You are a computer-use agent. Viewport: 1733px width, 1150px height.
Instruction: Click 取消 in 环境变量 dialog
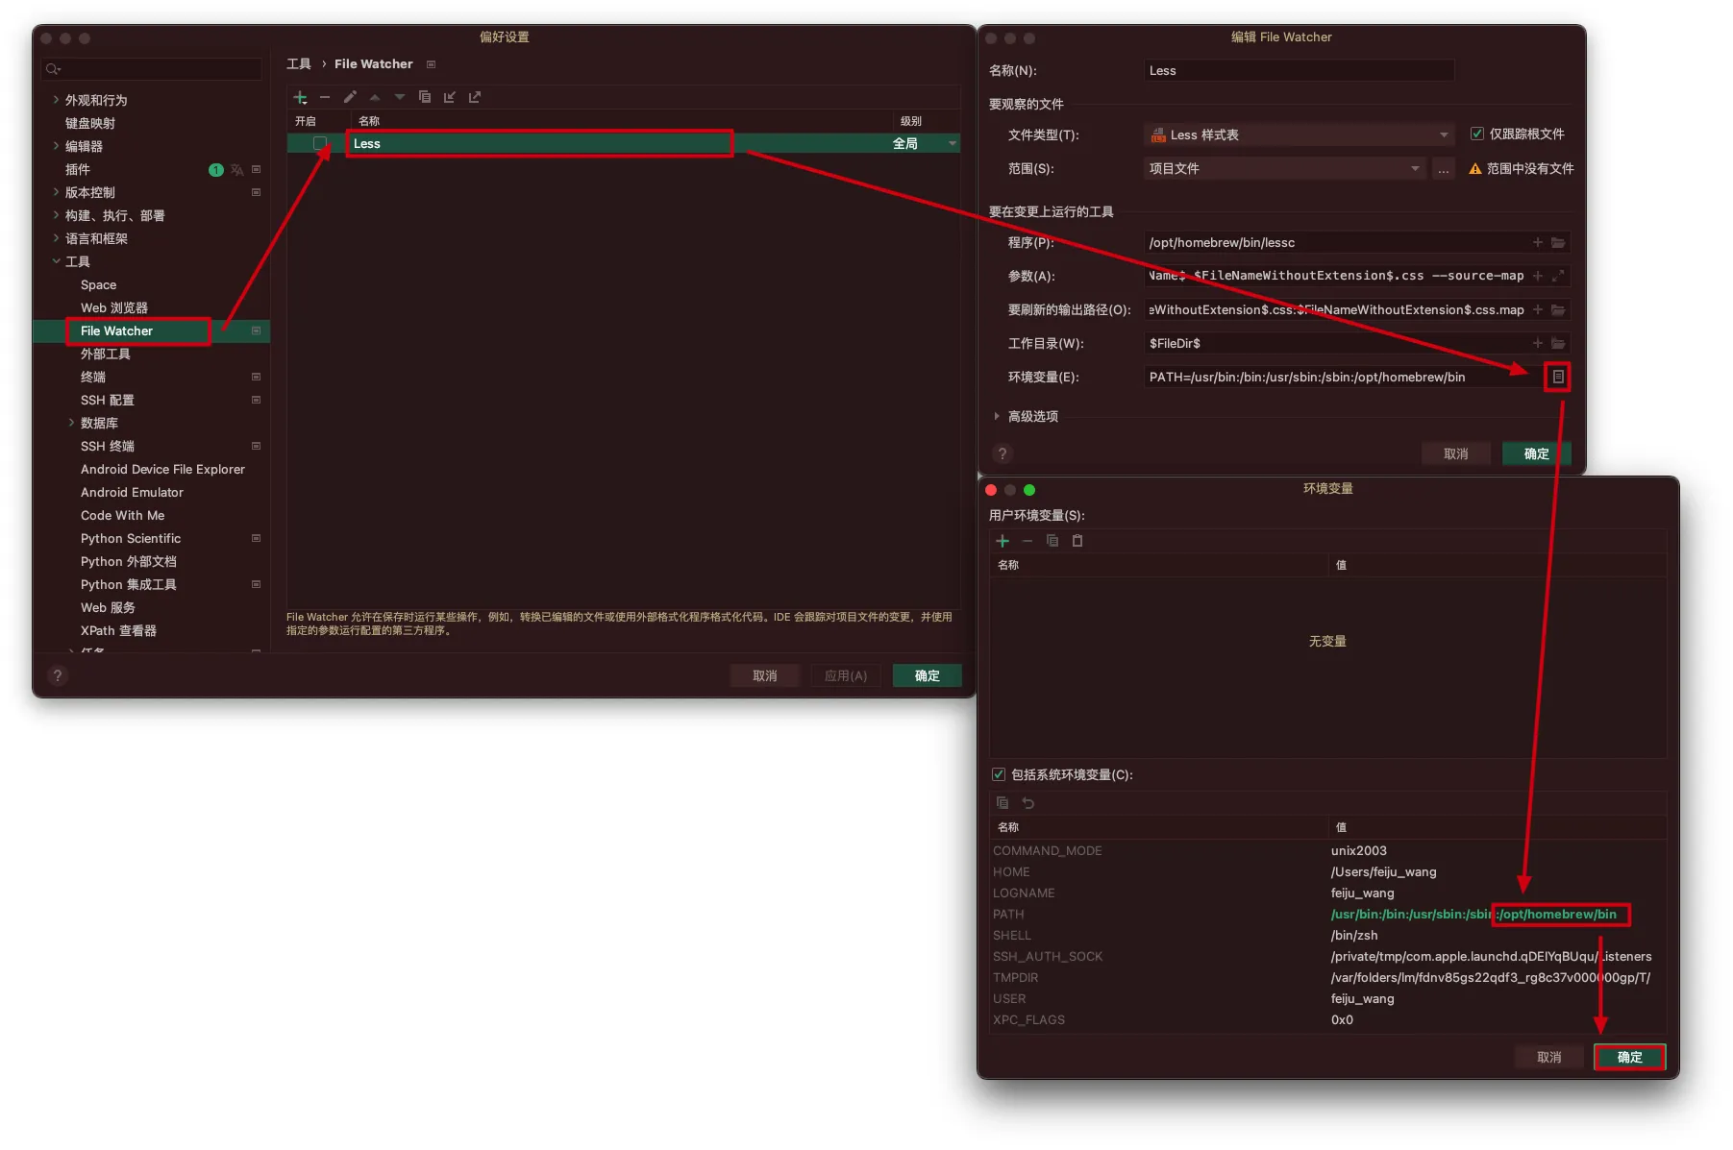(x=1549, y=1057)
